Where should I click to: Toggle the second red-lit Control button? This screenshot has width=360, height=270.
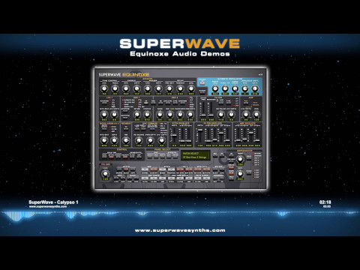(125, 157)
